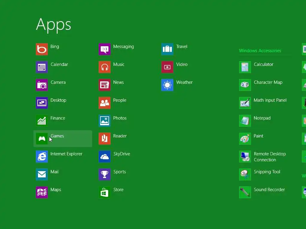Click the Remote Desktop Connection label

point(270,157)
